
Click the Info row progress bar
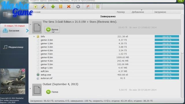[x=167, y=37]
